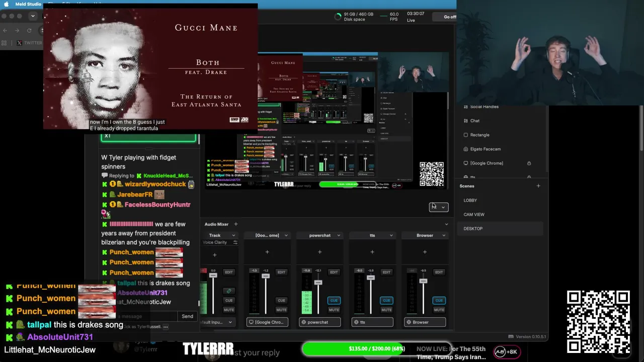The image size is (644, 362).
Task: Add an effect to the Google Chrome channel
Action: [x=267, y=252]
